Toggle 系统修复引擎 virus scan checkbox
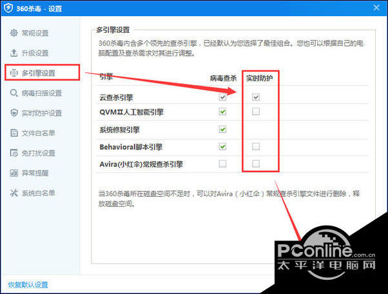 click(222, 129)
